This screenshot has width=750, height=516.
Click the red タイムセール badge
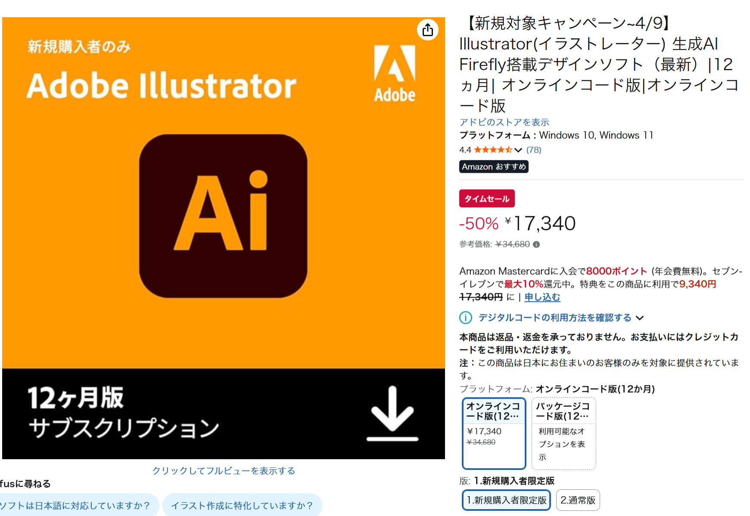[487, 199]
